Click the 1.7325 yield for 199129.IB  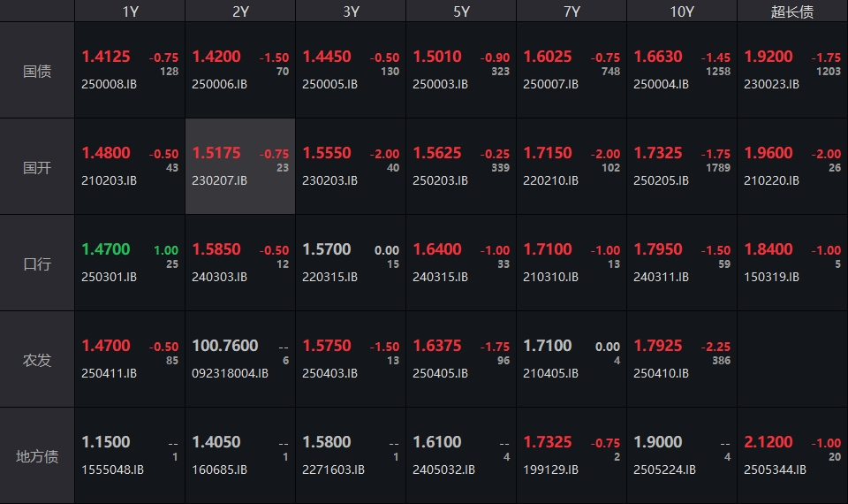click(548, 442)
